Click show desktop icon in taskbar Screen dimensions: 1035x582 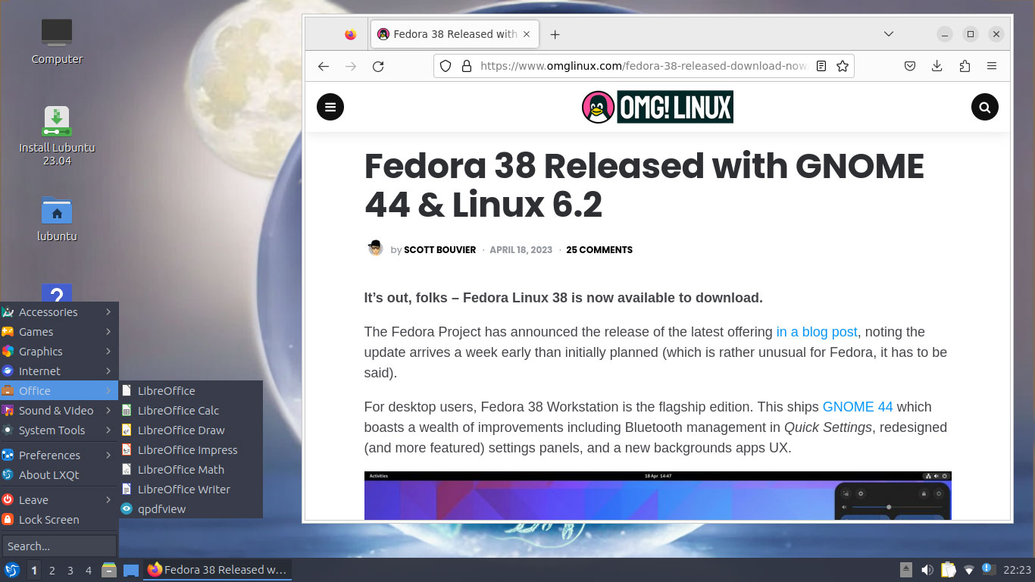click(131, 570)
